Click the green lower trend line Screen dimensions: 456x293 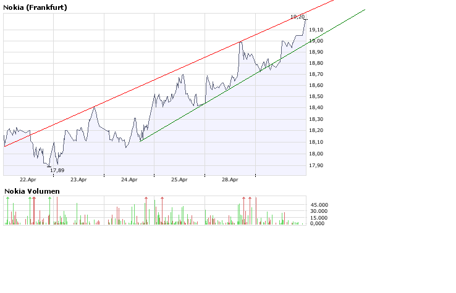253,75
